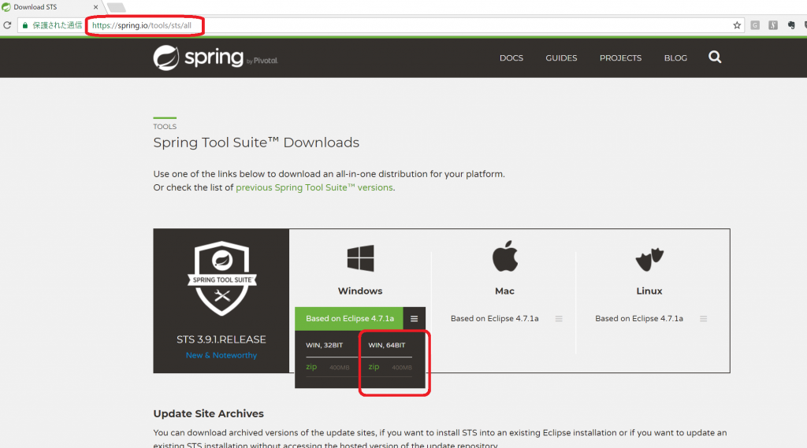Open site search via magnifier icon
This screenshot has width=807, height=448.
point(715,57)
